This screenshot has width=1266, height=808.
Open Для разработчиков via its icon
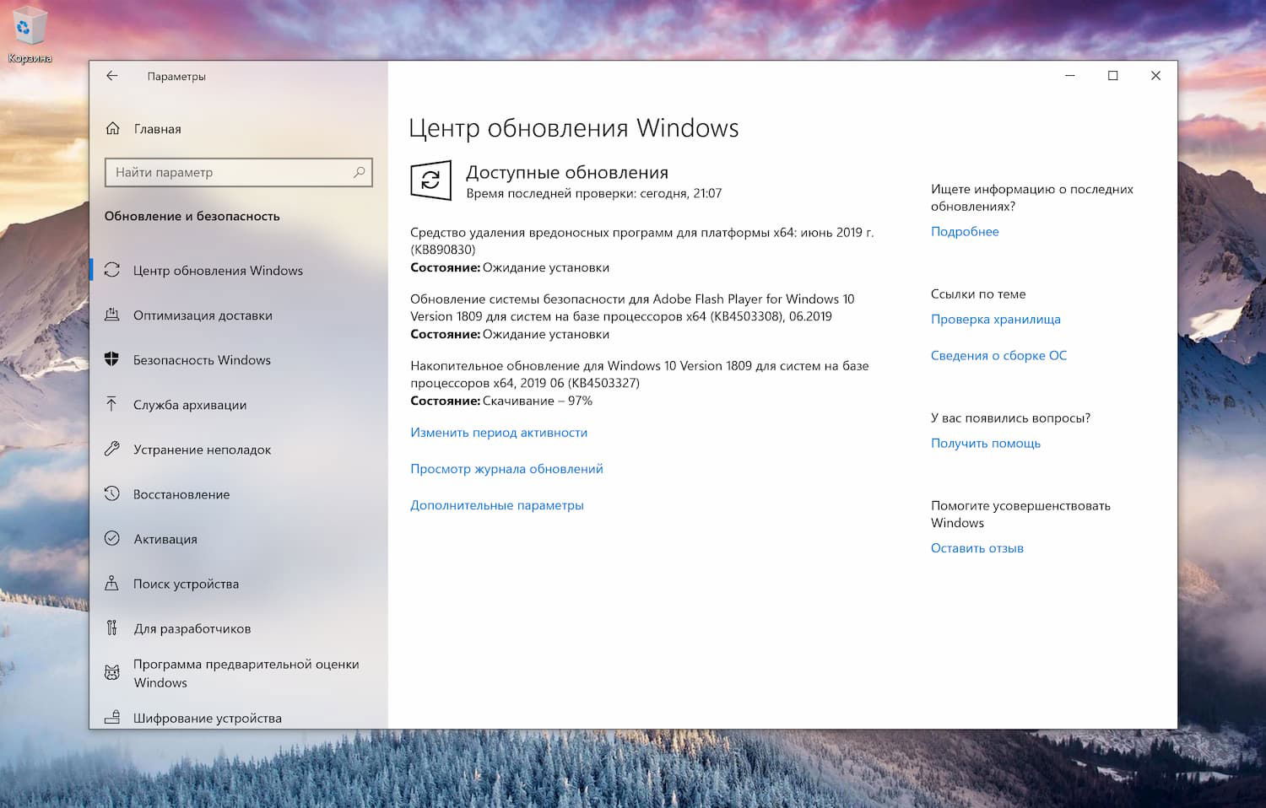pos(113,628)
